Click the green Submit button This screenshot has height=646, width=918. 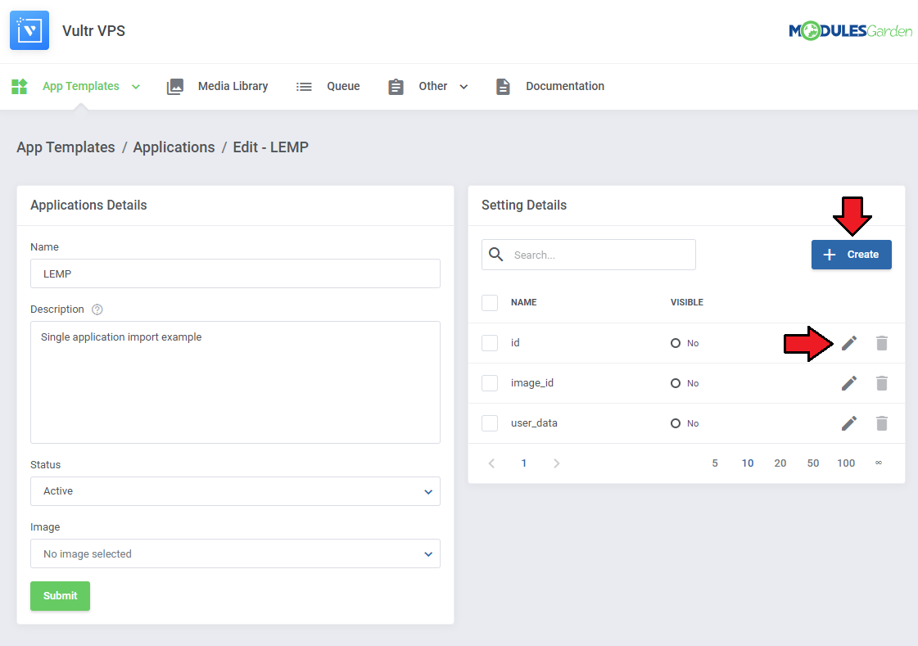tap(61, 596)
